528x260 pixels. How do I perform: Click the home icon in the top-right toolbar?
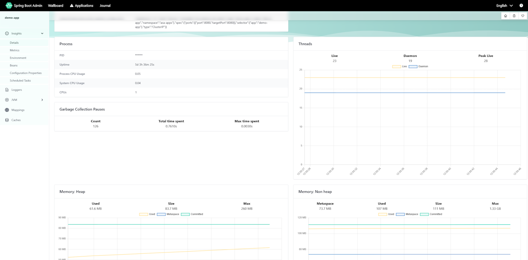[x=506, y=15]
